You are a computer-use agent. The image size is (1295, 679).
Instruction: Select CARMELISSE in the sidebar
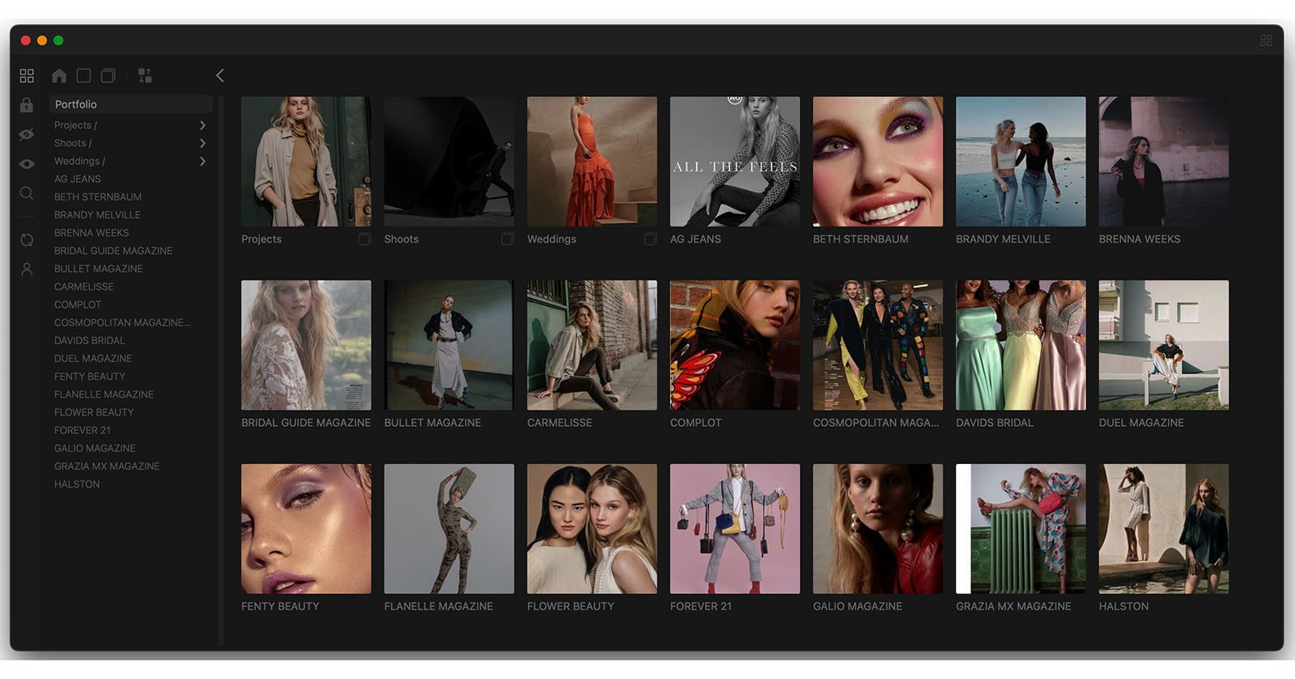pyautogui.click(x=84, y=287)
